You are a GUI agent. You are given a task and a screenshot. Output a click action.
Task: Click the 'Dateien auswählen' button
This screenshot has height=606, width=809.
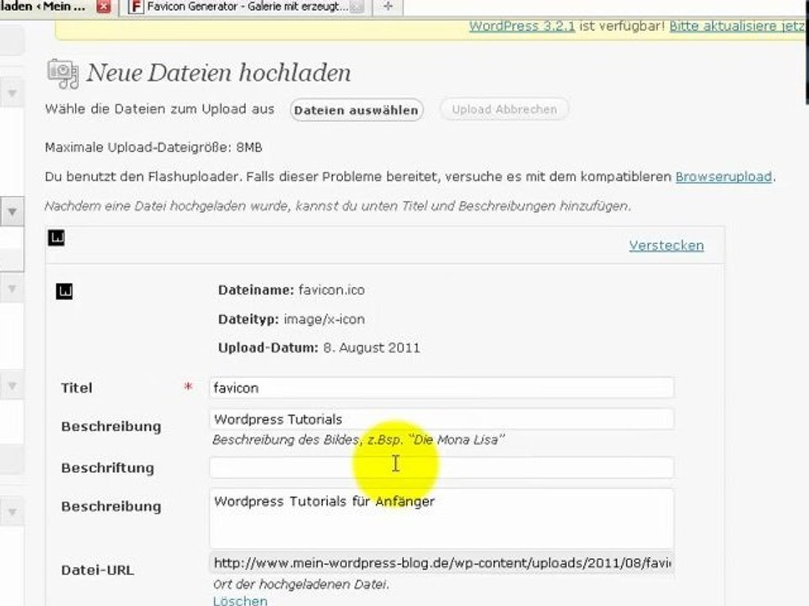click(x=356, y=110)
